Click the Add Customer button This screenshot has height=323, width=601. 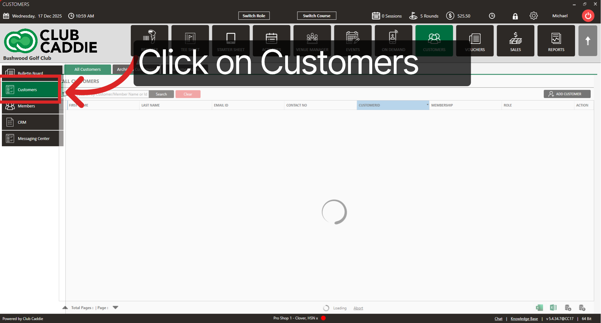[x=567, y=94]
